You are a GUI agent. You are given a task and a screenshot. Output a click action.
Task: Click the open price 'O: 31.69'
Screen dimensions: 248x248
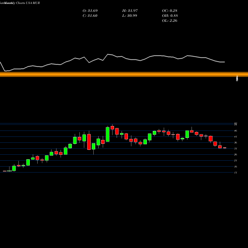[90, 11]
